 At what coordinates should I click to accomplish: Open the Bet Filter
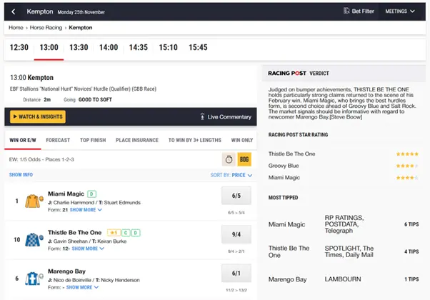click(x=356, y=11)
